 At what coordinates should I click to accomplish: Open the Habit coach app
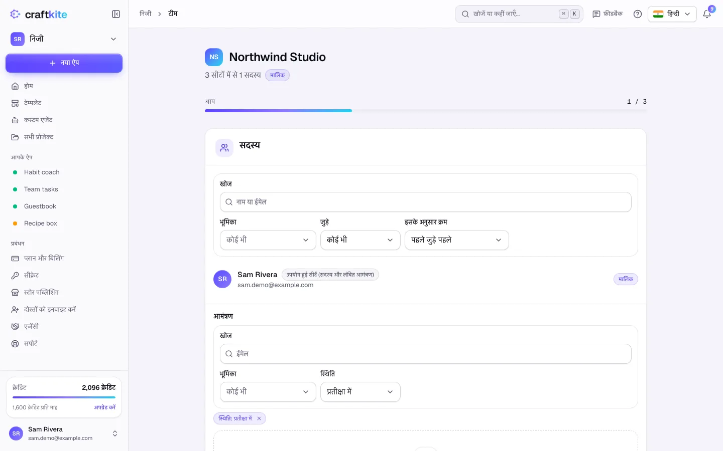[x=64, y=172]
